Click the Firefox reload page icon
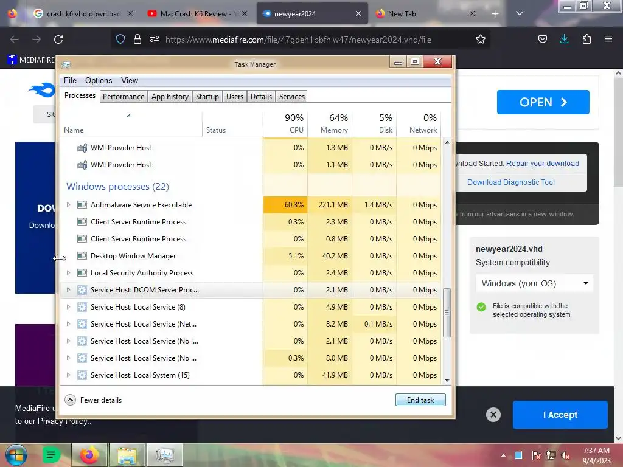Screen dimensions: 623x467 [58, 40]
